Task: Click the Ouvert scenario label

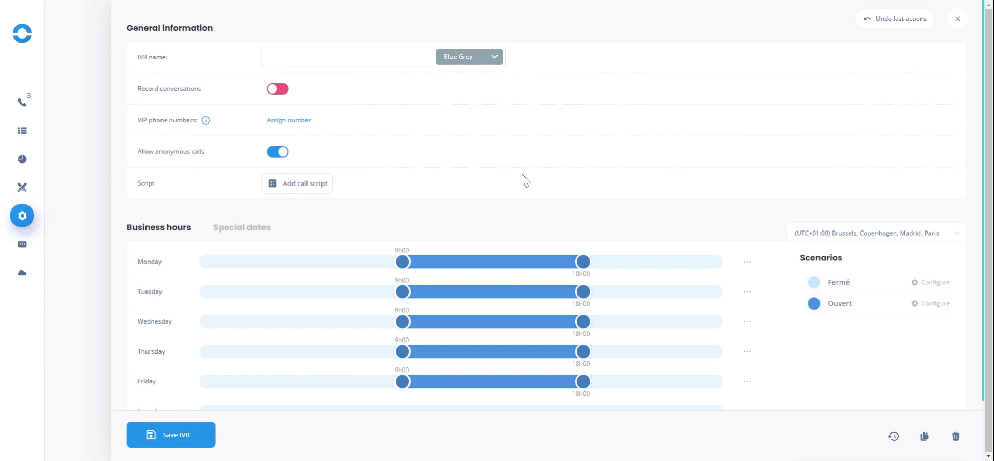Action: (840, 303)
